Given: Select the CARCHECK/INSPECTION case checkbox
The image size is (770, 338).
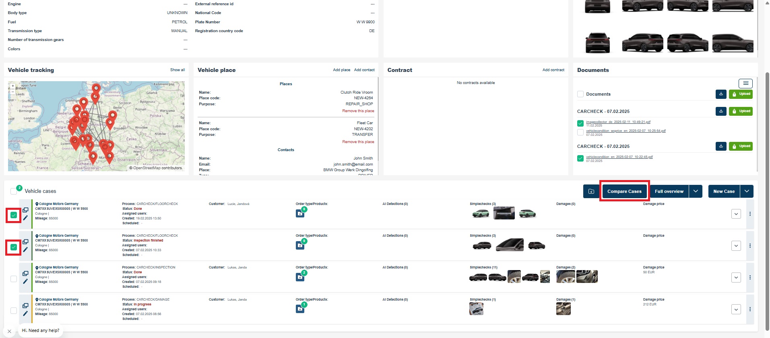Looking at the screenshot, I should (14, 279).
